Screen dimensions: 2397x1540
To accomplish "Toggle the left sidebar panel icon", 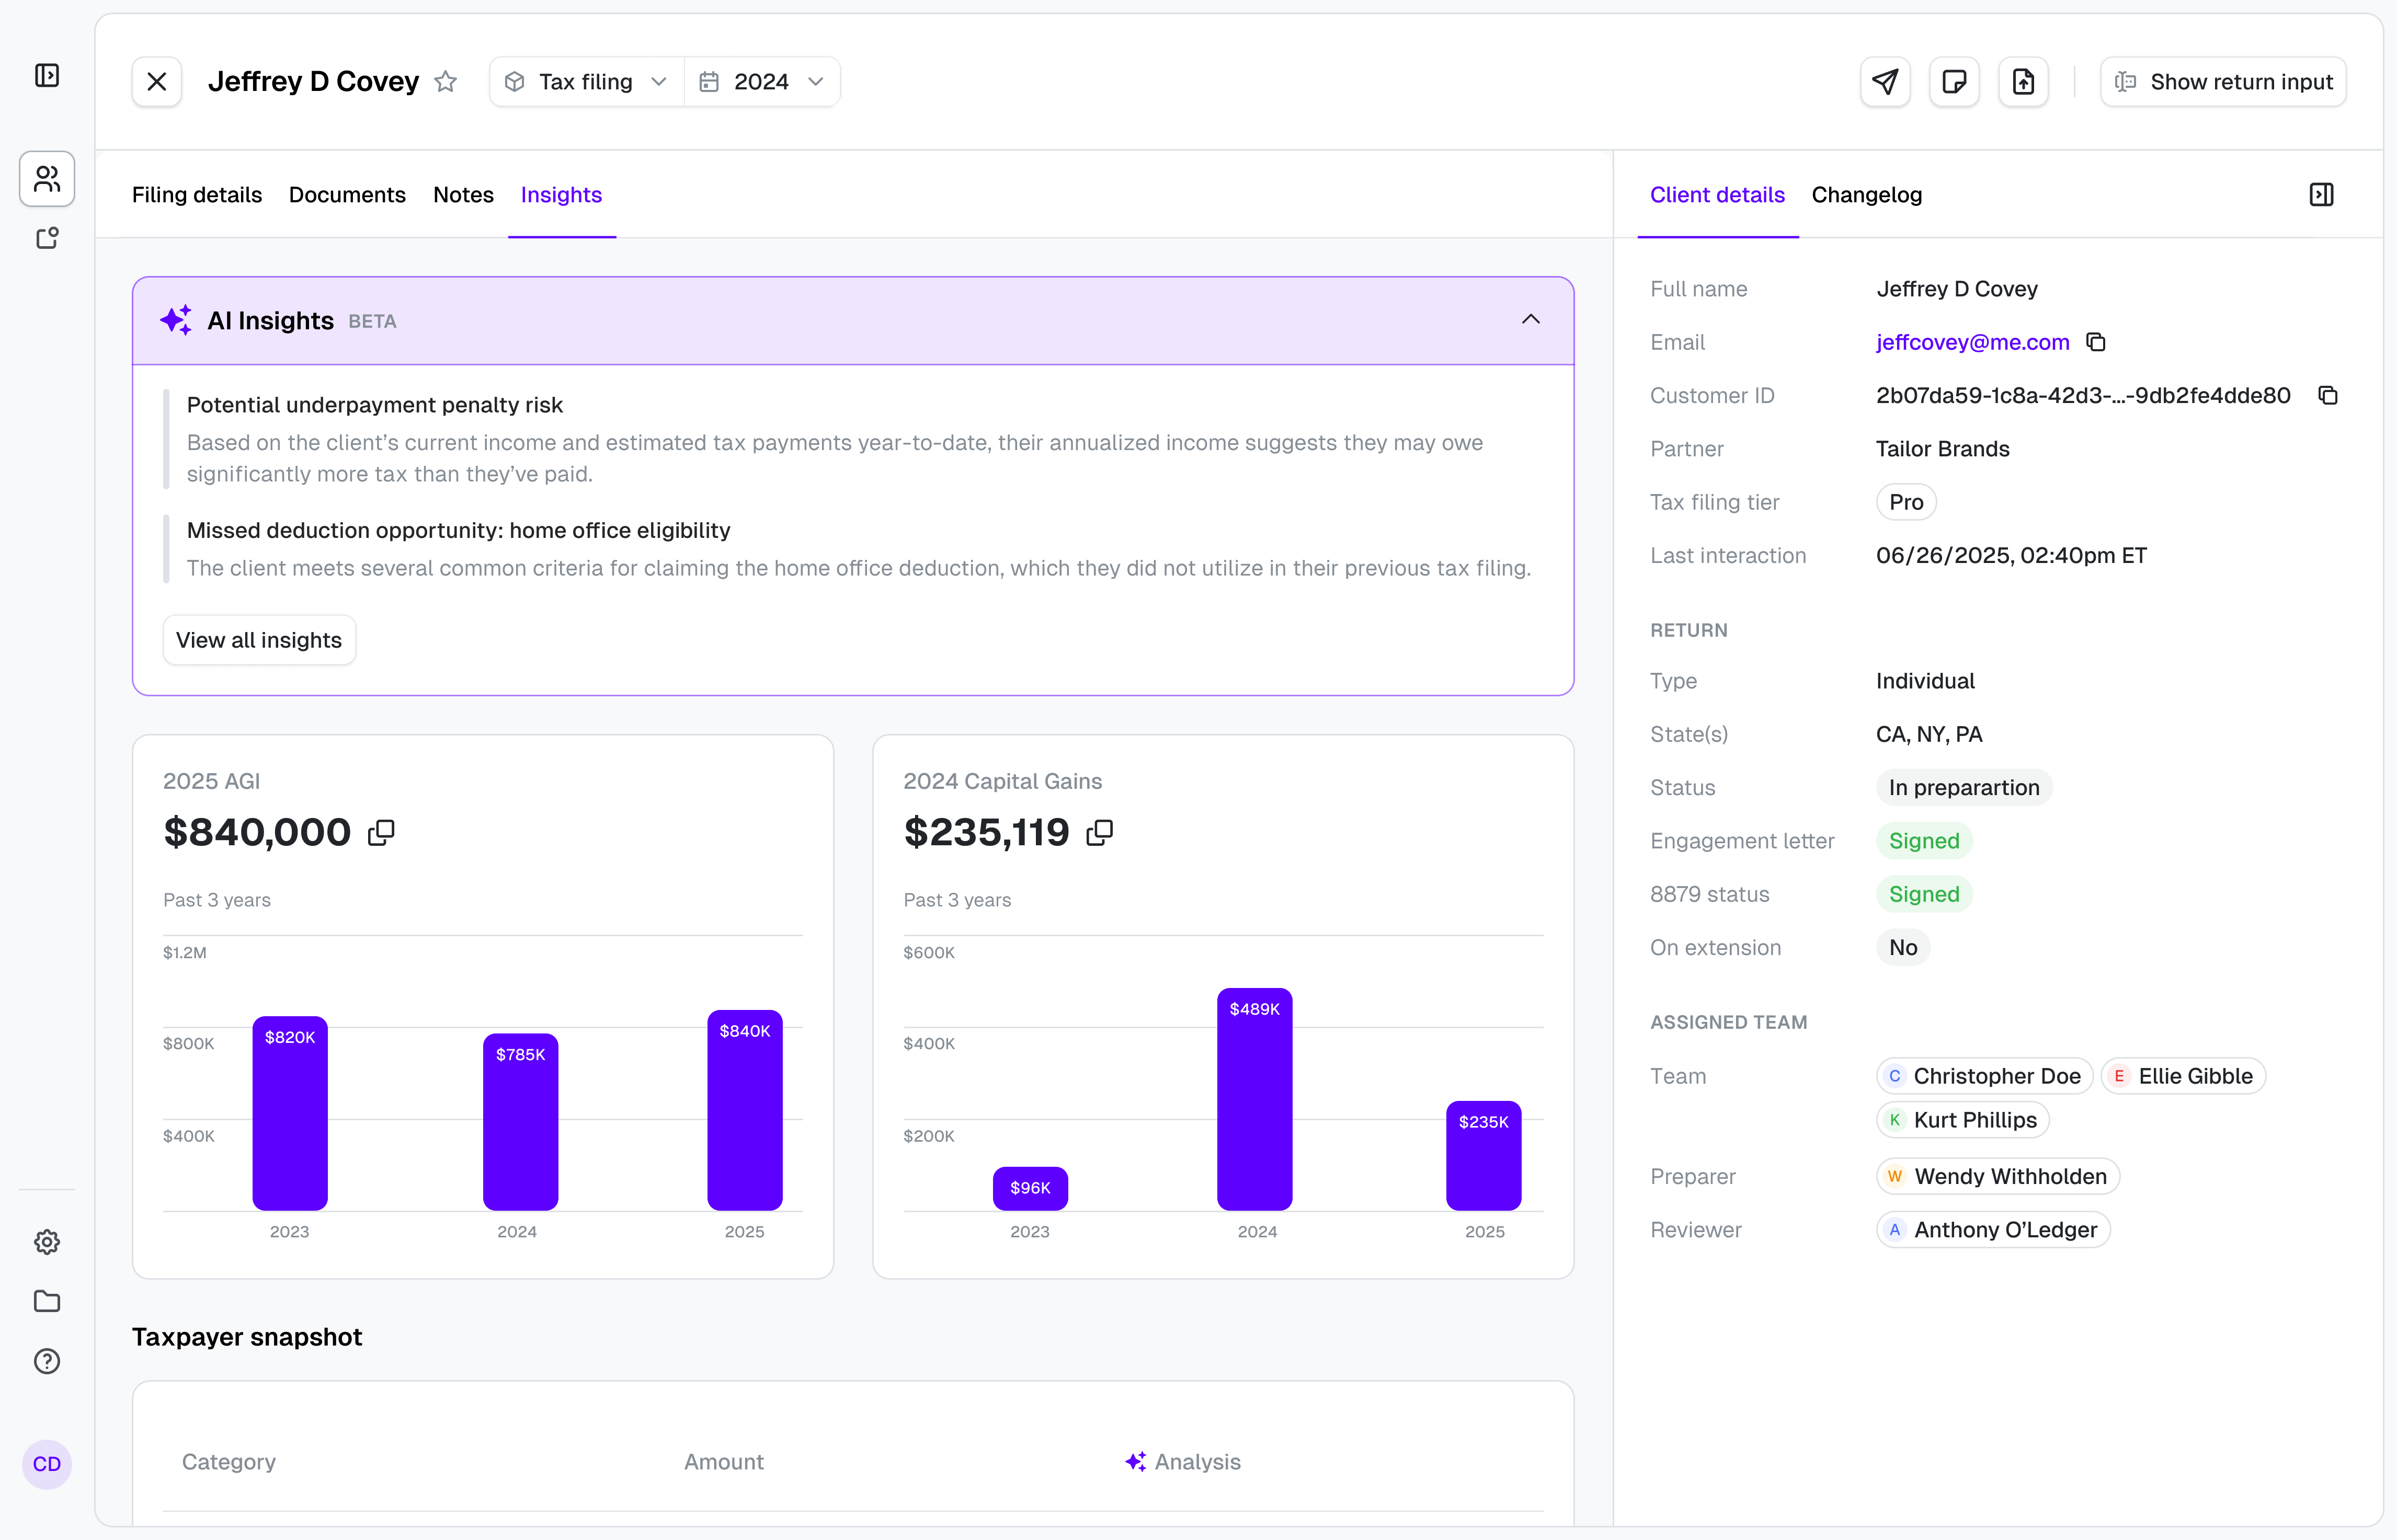I will tap(47, 76).
